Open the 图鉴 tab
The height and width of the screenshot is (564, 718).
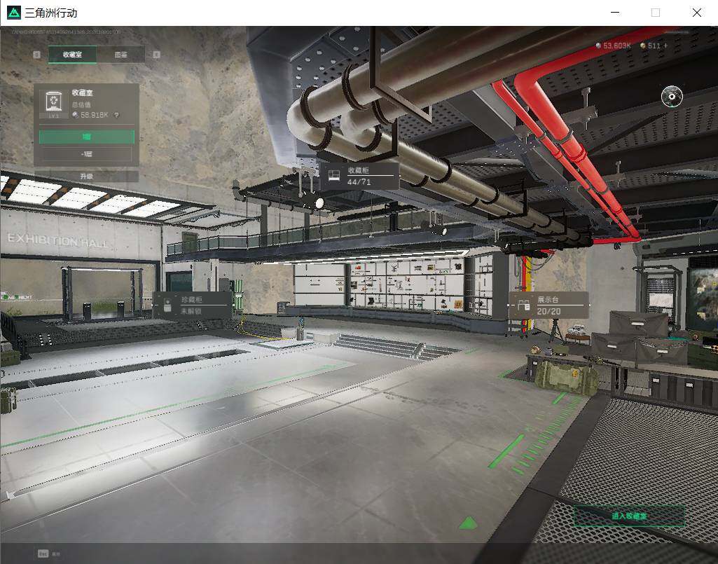(x=121, y=55)
